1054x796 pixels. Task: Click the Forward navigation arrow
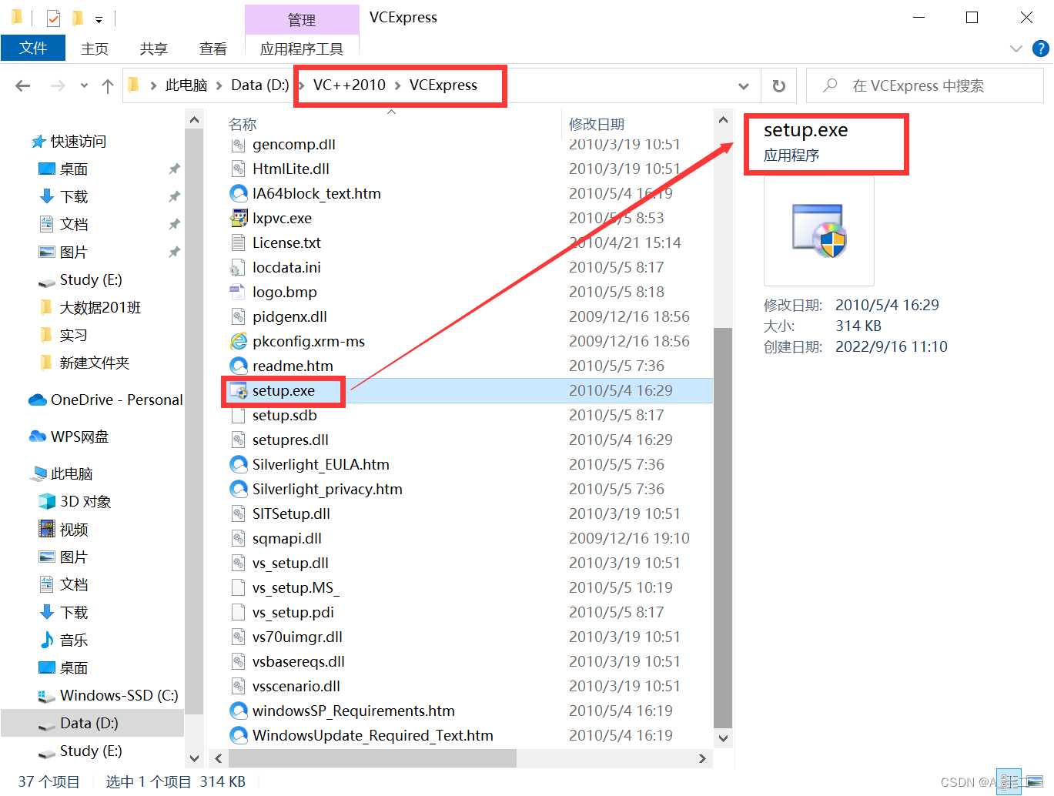(x=58, y=86)
